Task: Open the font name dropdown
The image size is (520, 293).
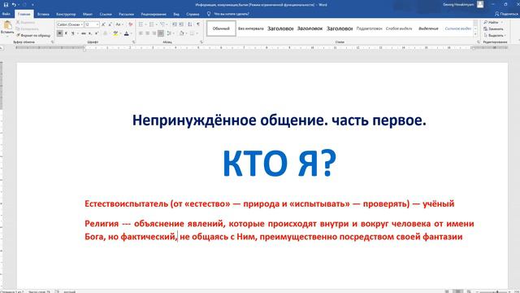Action: tap(82, 24)
